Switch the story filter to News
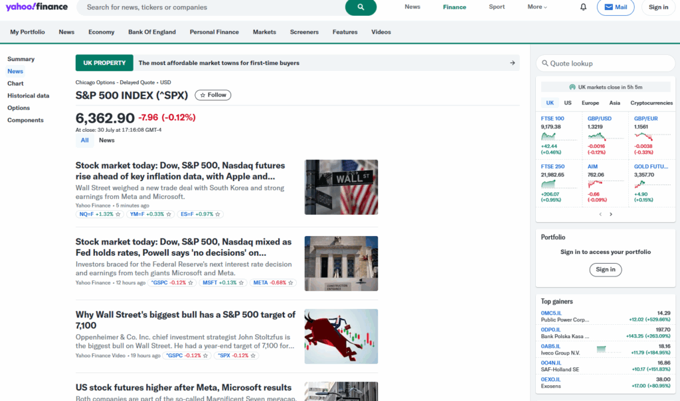This screenshot has width=680, height=401. [x=106, y=140]
